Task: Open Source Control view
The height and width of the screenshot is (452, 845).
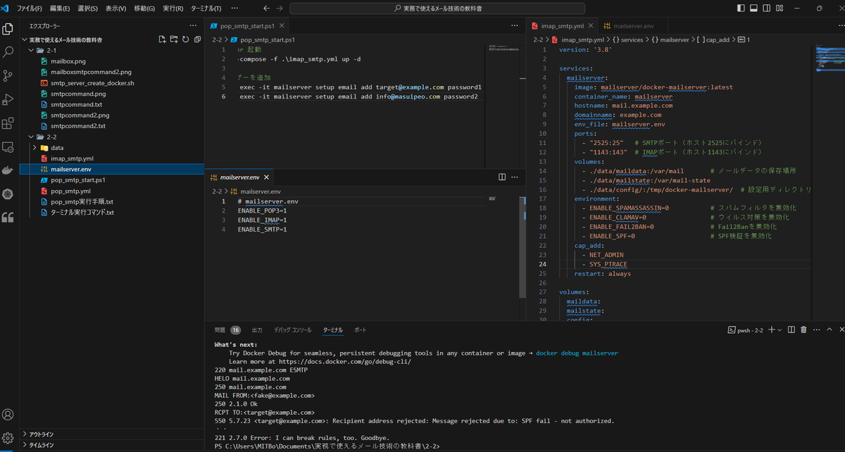Action: 8,75
